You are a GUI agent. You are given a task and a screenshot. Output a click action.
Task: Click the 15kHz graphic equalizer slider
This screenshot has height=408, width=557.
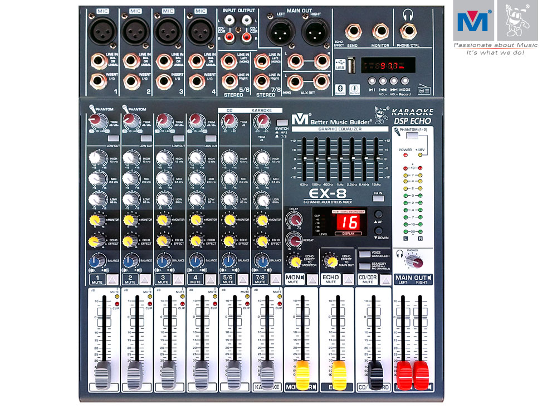point(376,159)
